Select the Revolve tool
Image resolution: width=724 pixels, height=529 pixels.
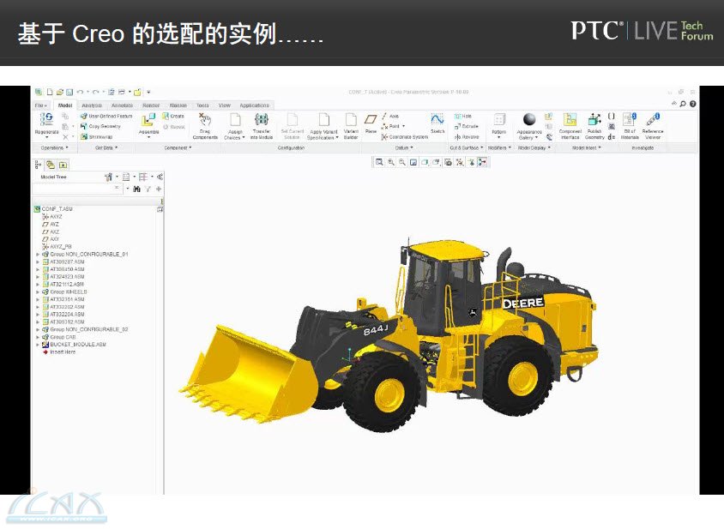point(467,137)
